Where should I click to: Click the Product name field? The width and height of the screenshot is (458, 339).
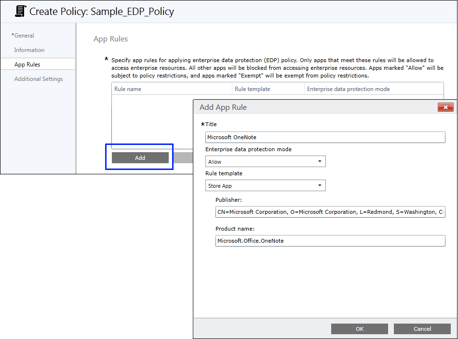point(330,241)
